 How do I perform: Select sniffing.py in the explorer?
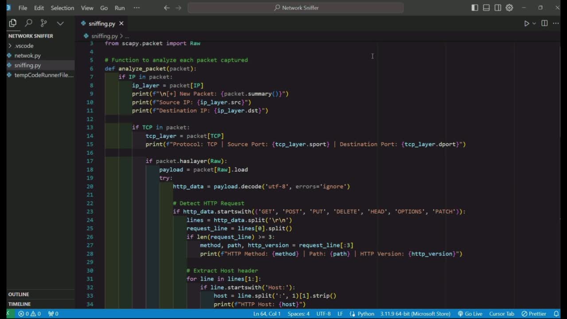pyautogui.click(x=41, y=65)
